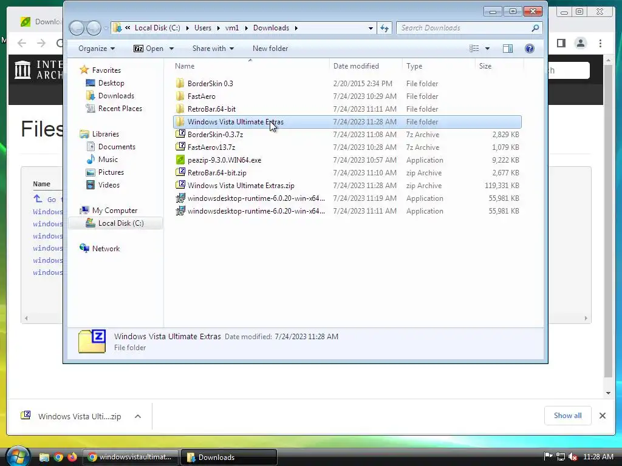This screenshot has height=466, width=622.
Task: Open Explorer help question mark icon
Action: click(x=529, y=49)
